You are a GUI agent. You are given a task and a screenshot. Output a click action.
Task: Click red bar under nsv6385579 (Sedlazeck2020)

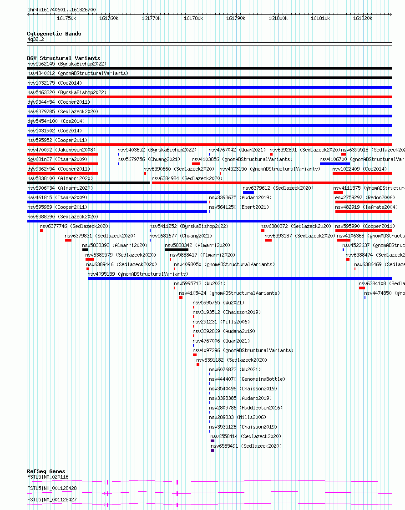[90, 260]
